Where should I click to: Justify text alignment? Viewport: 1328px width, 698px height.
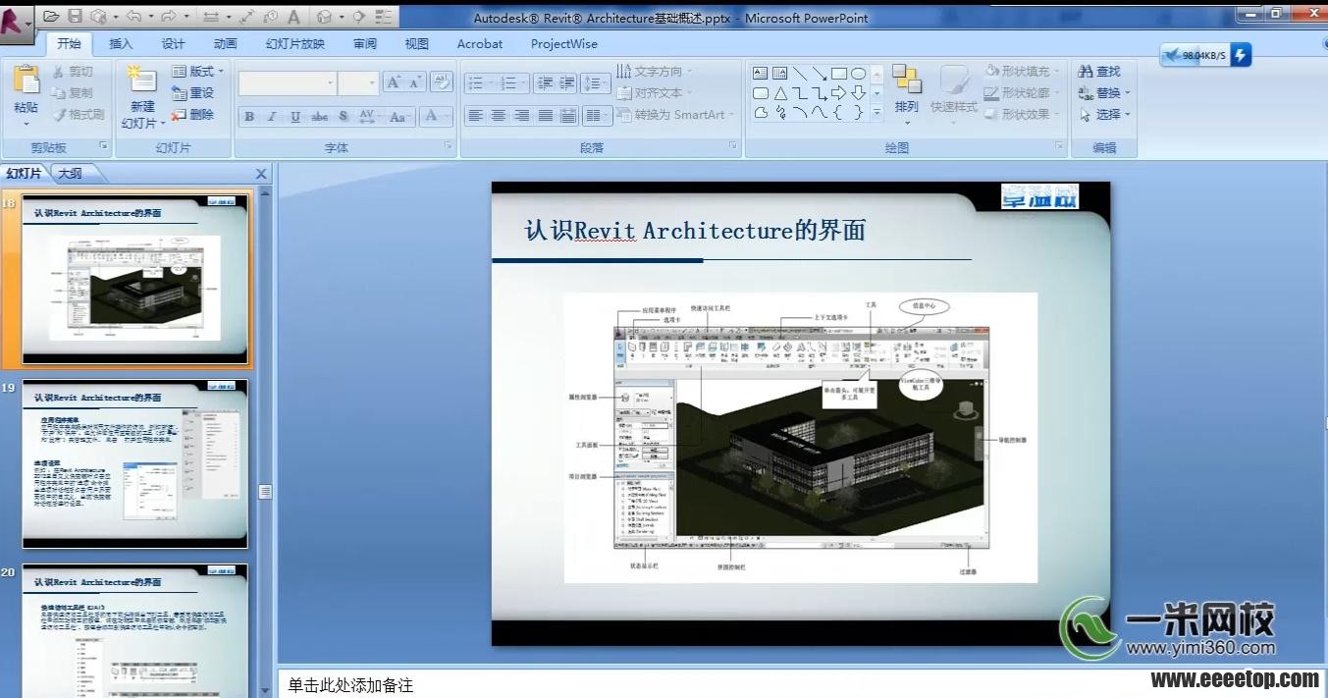545,116
